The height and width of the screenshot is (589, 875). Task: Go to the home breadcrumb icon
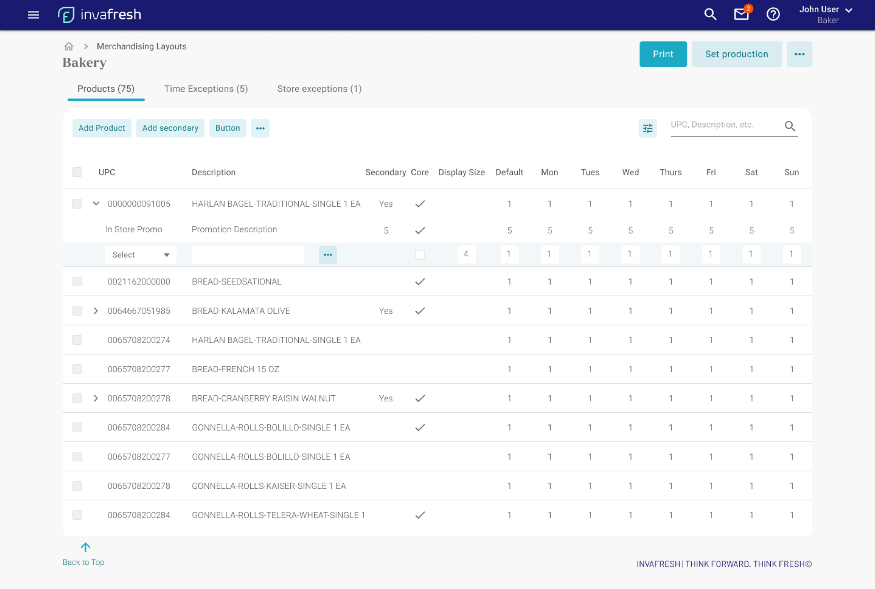[x=69, y=47]
